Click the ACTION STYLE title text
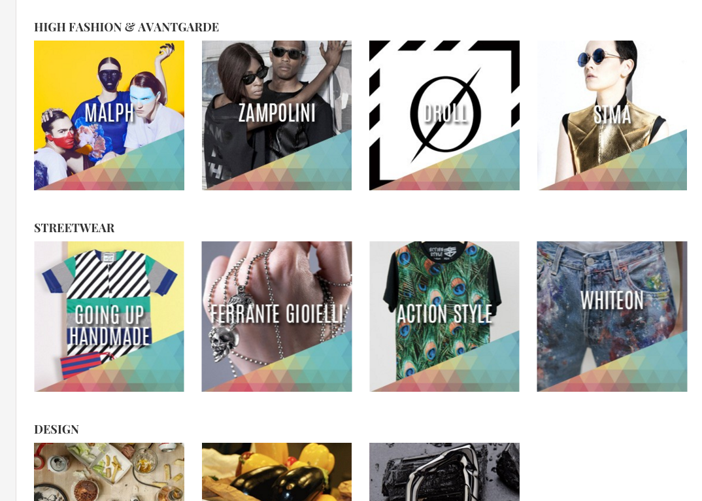 444,314
